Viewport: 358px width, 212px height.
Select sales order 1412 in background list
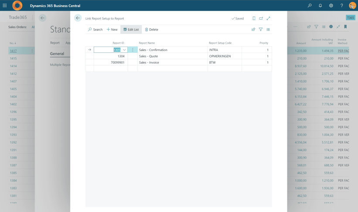(13, 74)
